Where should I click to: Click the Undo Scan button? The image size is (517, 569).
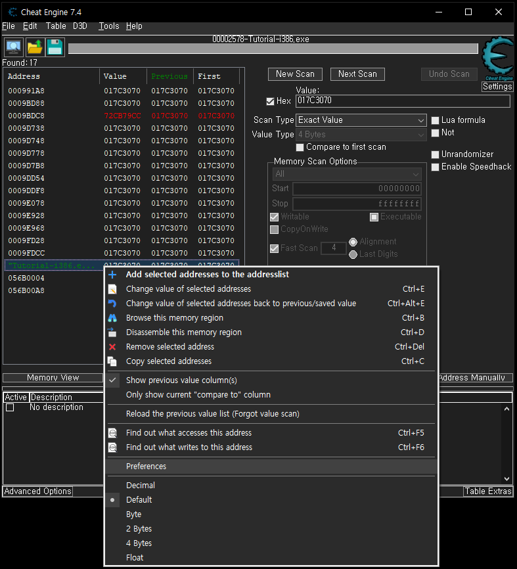click(449, 74)
